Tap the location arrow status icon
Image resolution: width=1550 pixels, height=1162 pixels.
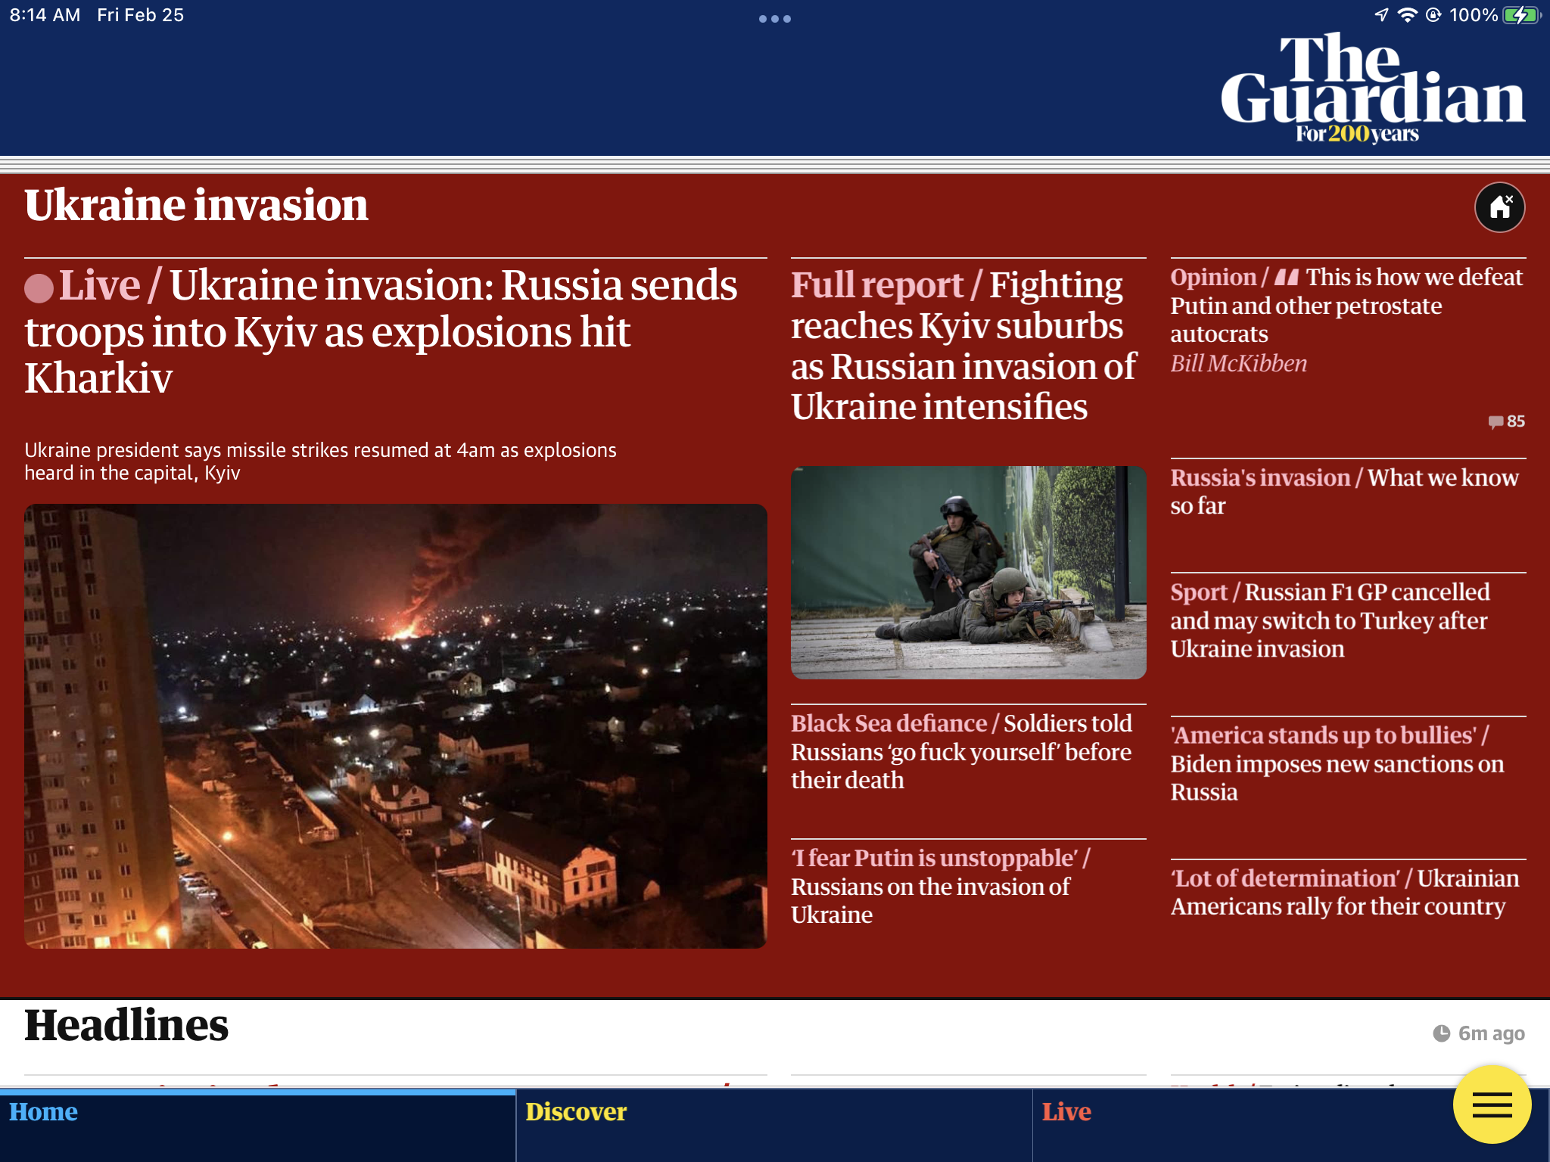(x=1382, y=15)
